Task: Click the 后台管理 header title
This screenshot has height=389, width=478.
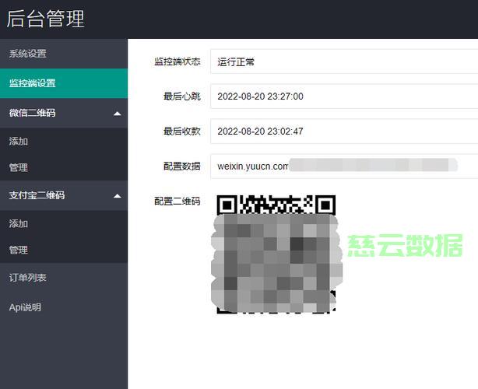Action: [x=45, y=19]
